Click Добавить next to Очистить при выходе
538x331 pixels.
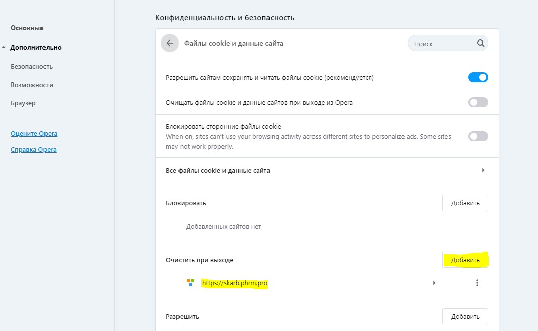[465, 260]
